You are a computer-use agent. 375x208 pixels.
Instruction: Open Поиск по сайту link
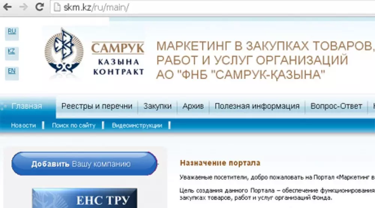tap(73, 125)
